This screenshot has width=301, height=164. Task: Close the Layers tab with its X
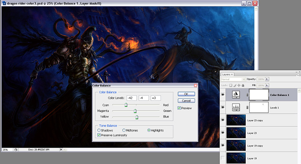coord(232,75)
